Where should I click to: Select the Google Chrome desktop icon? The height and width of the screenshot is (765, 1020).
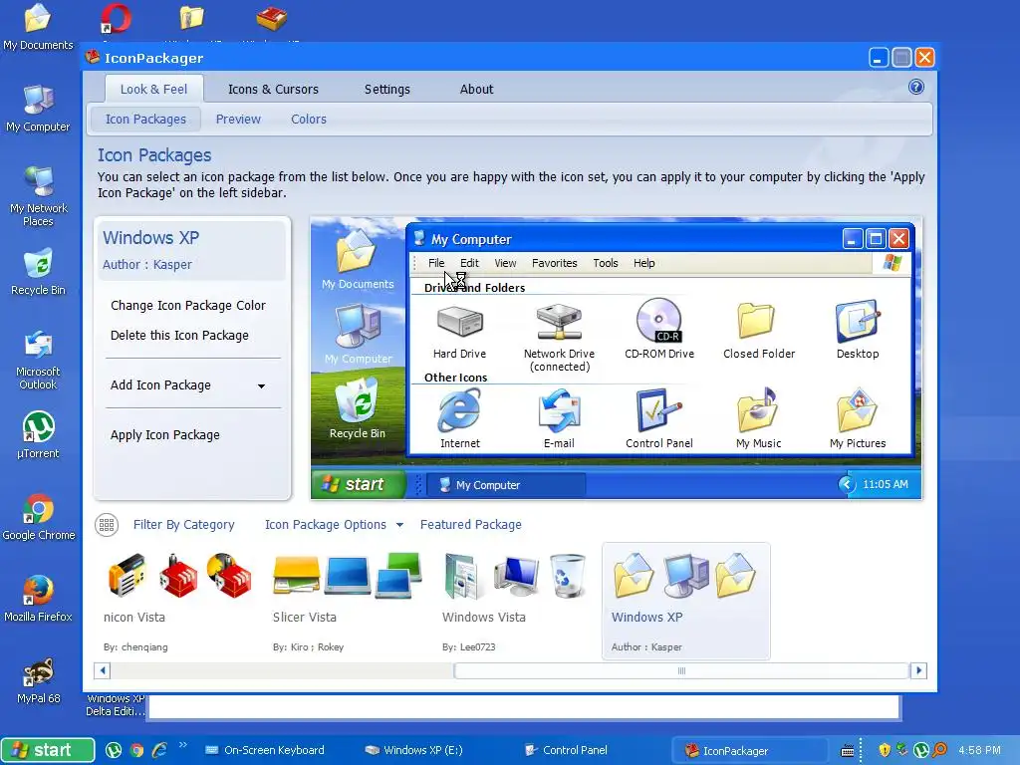(39, 517)
